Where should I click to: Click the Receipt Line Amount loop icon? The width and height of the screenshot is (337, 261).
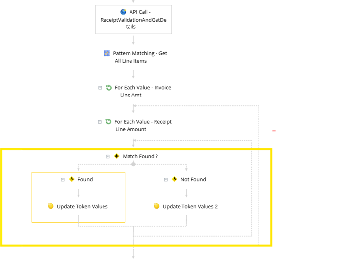[x=109, y=122]
